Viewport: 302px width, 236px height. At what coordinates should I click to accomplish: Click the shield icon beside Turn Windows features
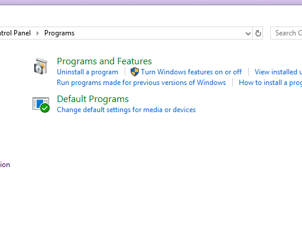[135, 72]
